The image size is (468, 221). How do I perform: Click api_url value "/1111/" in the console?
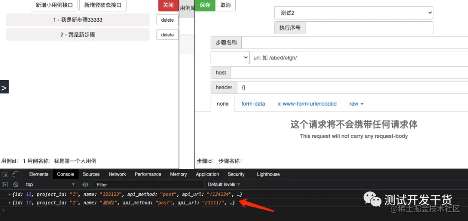click(x=213, y=203)
